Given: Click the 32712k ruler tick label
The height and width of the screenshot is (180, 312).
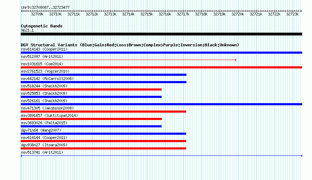Looking at the screenshot, I should tap(92, 14).
